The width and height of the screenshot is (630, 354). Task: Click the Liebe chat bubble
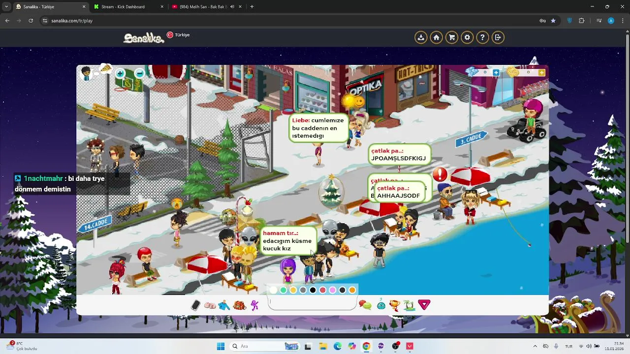pos(318,128)
